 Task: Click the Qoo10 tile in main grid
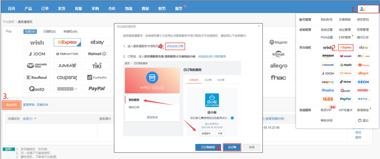click(x=37, y=89)
